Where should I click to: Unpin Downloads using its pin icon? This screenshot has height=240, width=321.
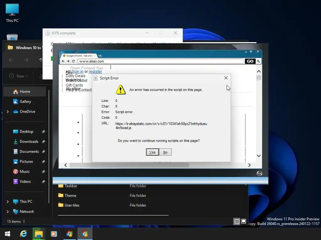pos(43,142)
